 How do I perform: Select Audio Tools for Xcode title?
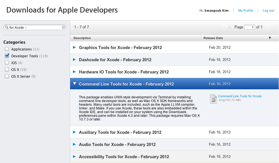pos(117,145)
